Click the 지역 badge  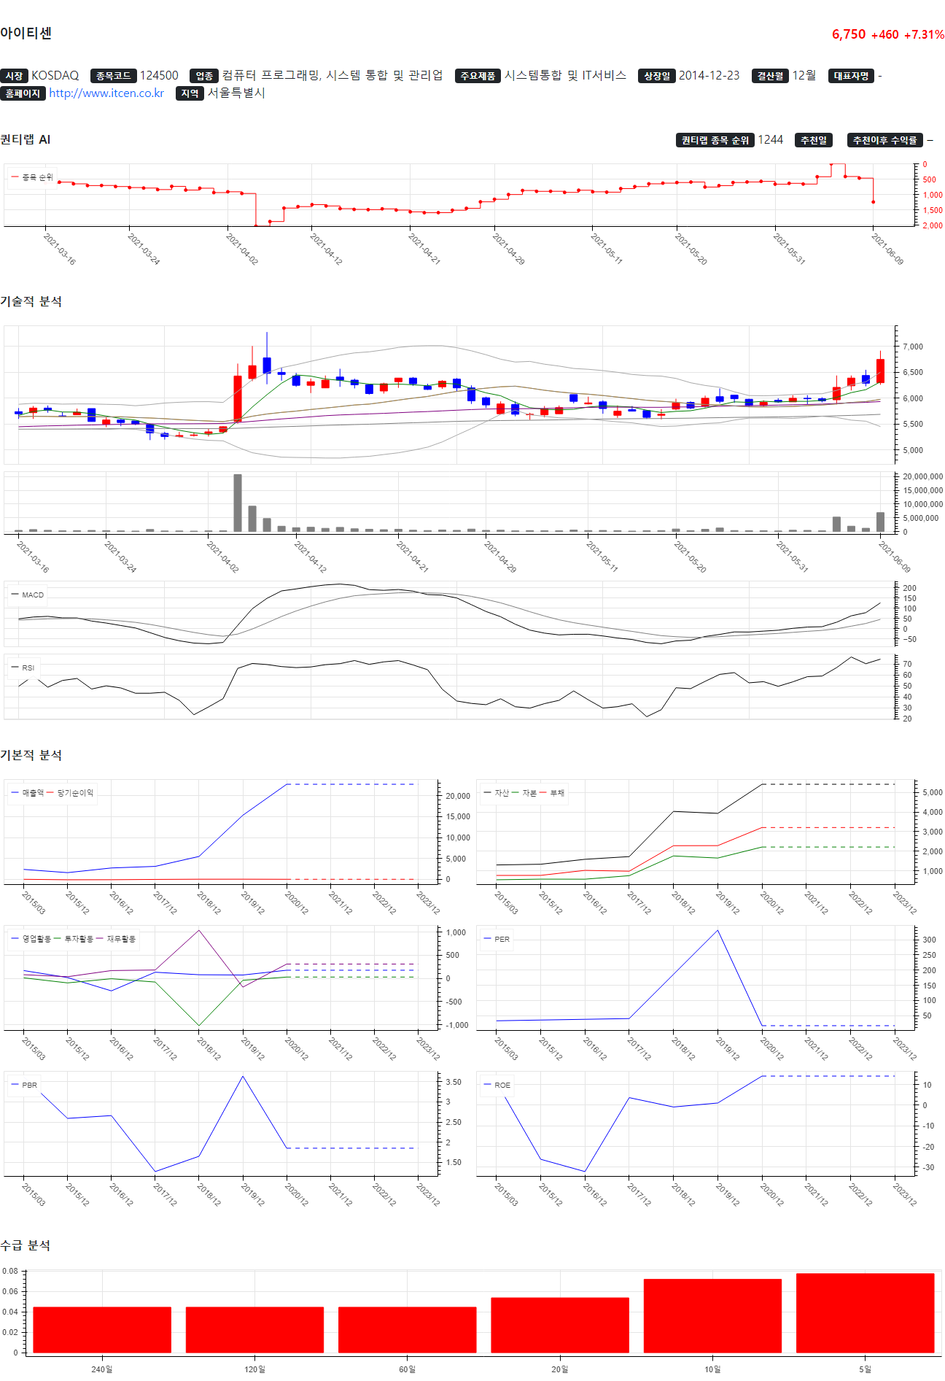[x=190, y=93]
